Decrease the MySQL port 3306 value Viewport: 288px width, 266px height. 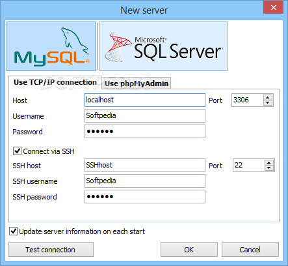coord(268,103)
